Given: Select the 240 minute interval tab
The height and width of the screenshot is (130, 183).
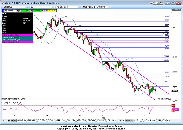Looking at the screenshot, I should tap(159, 120).
